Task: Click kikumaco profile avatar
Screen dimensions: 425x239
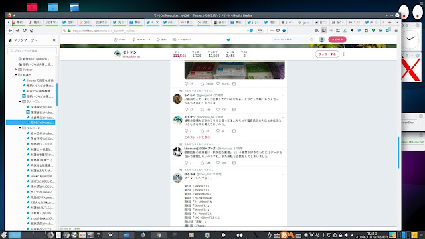Action: [x=177, y=152]
